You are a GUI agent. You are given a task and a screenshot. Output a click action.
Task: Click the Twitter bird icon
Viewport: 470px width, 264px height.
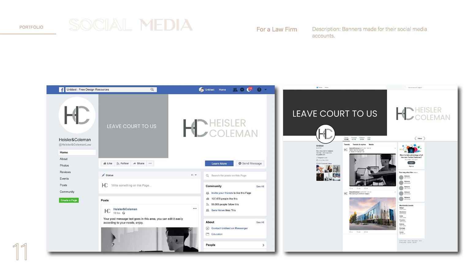tap(317, 88)
